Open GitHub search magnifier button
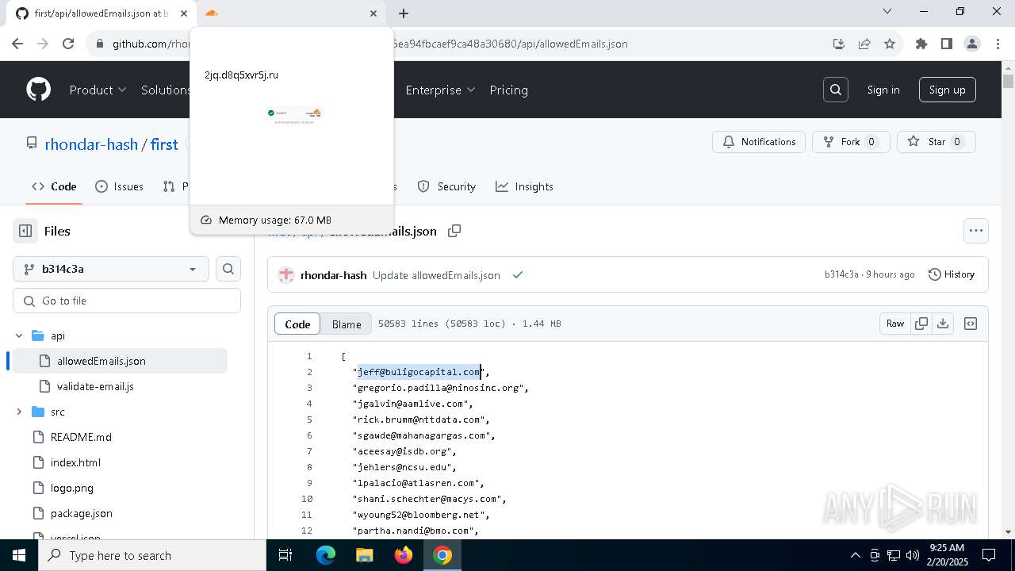The image size is (1015, 571). click(836, 90)
